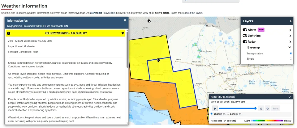The height and width of the screenshot is (128, 297).
Task: Click the radar minus speed button
Action: pos(261,109)
